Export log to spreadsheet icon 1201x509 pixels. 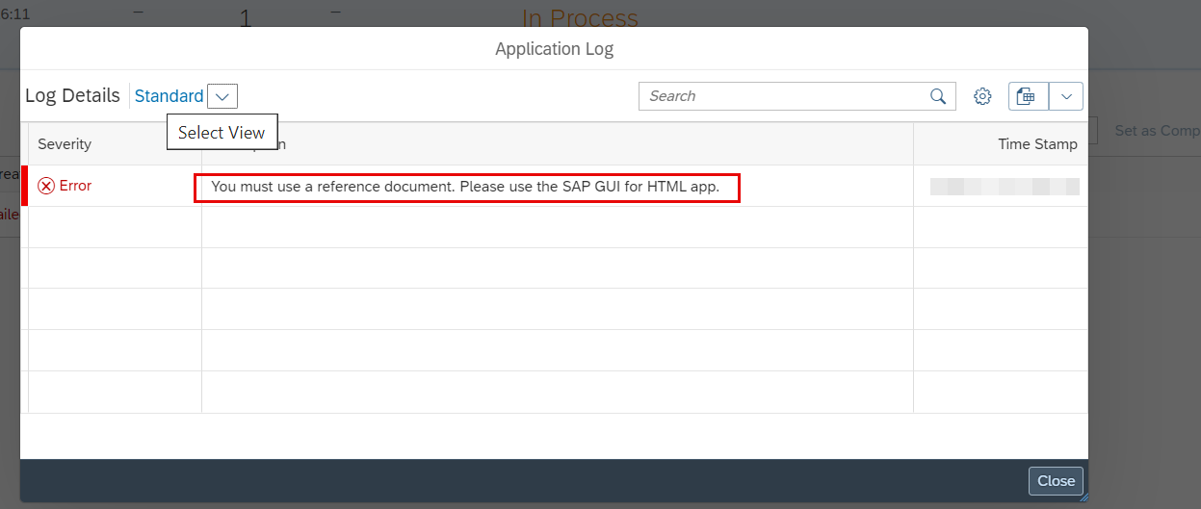point(1028,96)
